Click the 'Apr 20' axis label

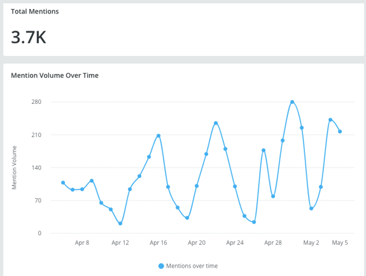(x=197, y=243)
